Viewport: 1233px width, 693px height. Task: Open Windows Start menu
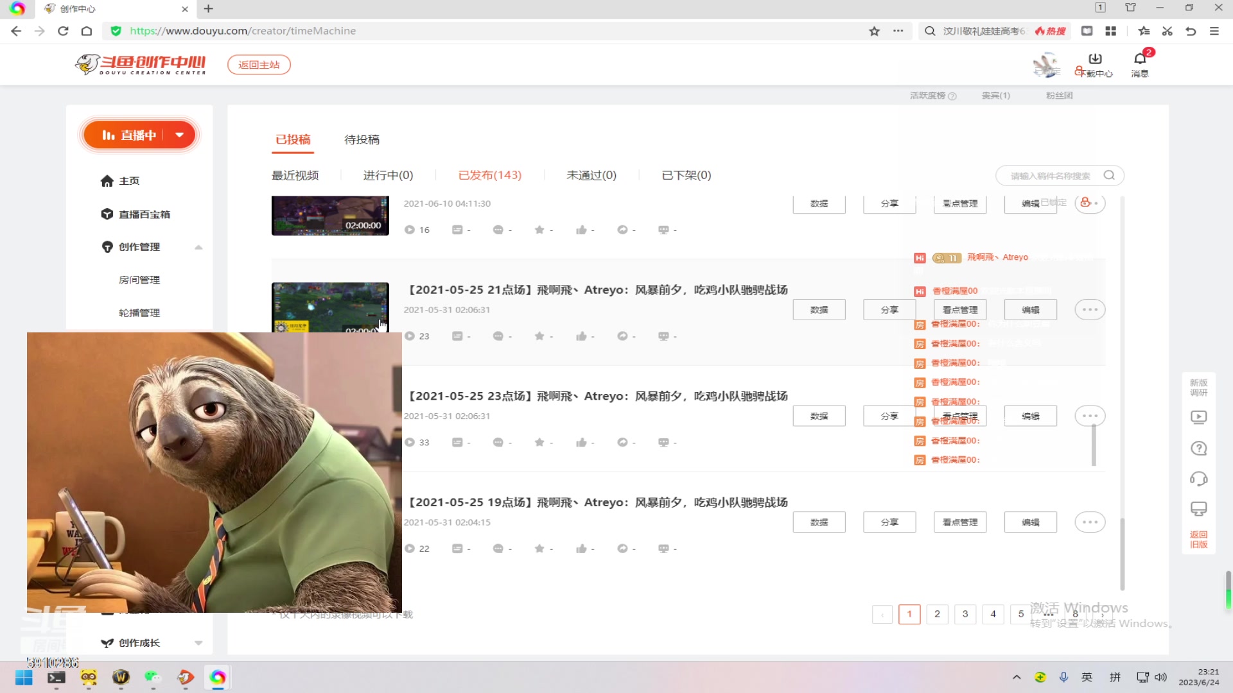[x=24, y=678]
